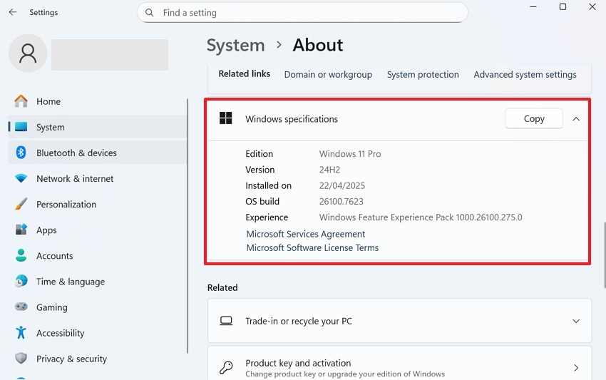This screenshot has height=380, width=606.
Task: Click the System monitor icon
Action: (x=21, y=127)
